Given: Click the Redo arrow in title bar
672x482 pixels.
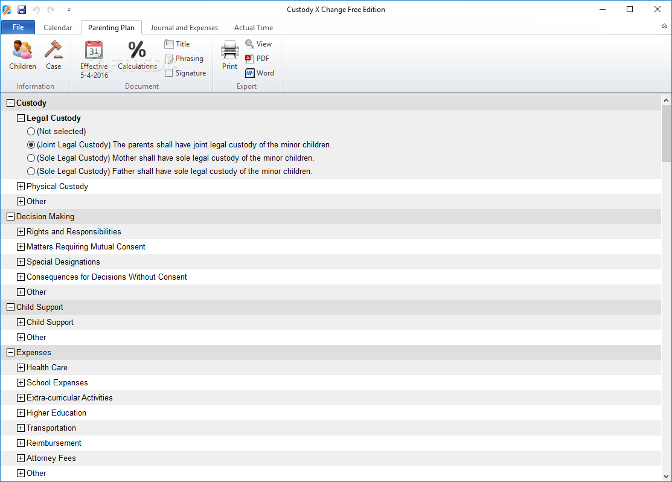Looking at the screenshot, I should pyautogui.click(x=51, y=10).
